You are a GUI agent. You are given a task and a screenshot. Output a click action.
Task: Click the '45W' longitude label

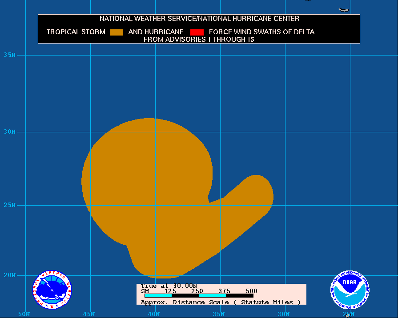[89, 314]
